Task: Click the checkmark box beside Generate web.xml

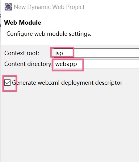Action: (7, 83)
